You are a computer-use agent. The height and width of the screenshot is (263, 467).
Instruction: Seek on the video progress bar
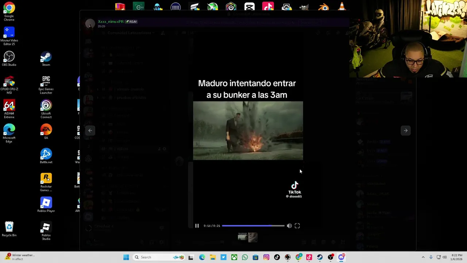point(253,226)
